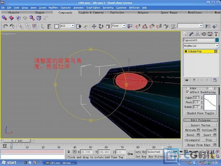Switch to the Shapes tab
221x166 pixels.
tap(39, 12)
